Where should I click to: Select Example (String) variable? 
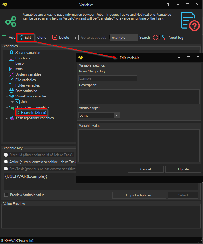point(33,113)
